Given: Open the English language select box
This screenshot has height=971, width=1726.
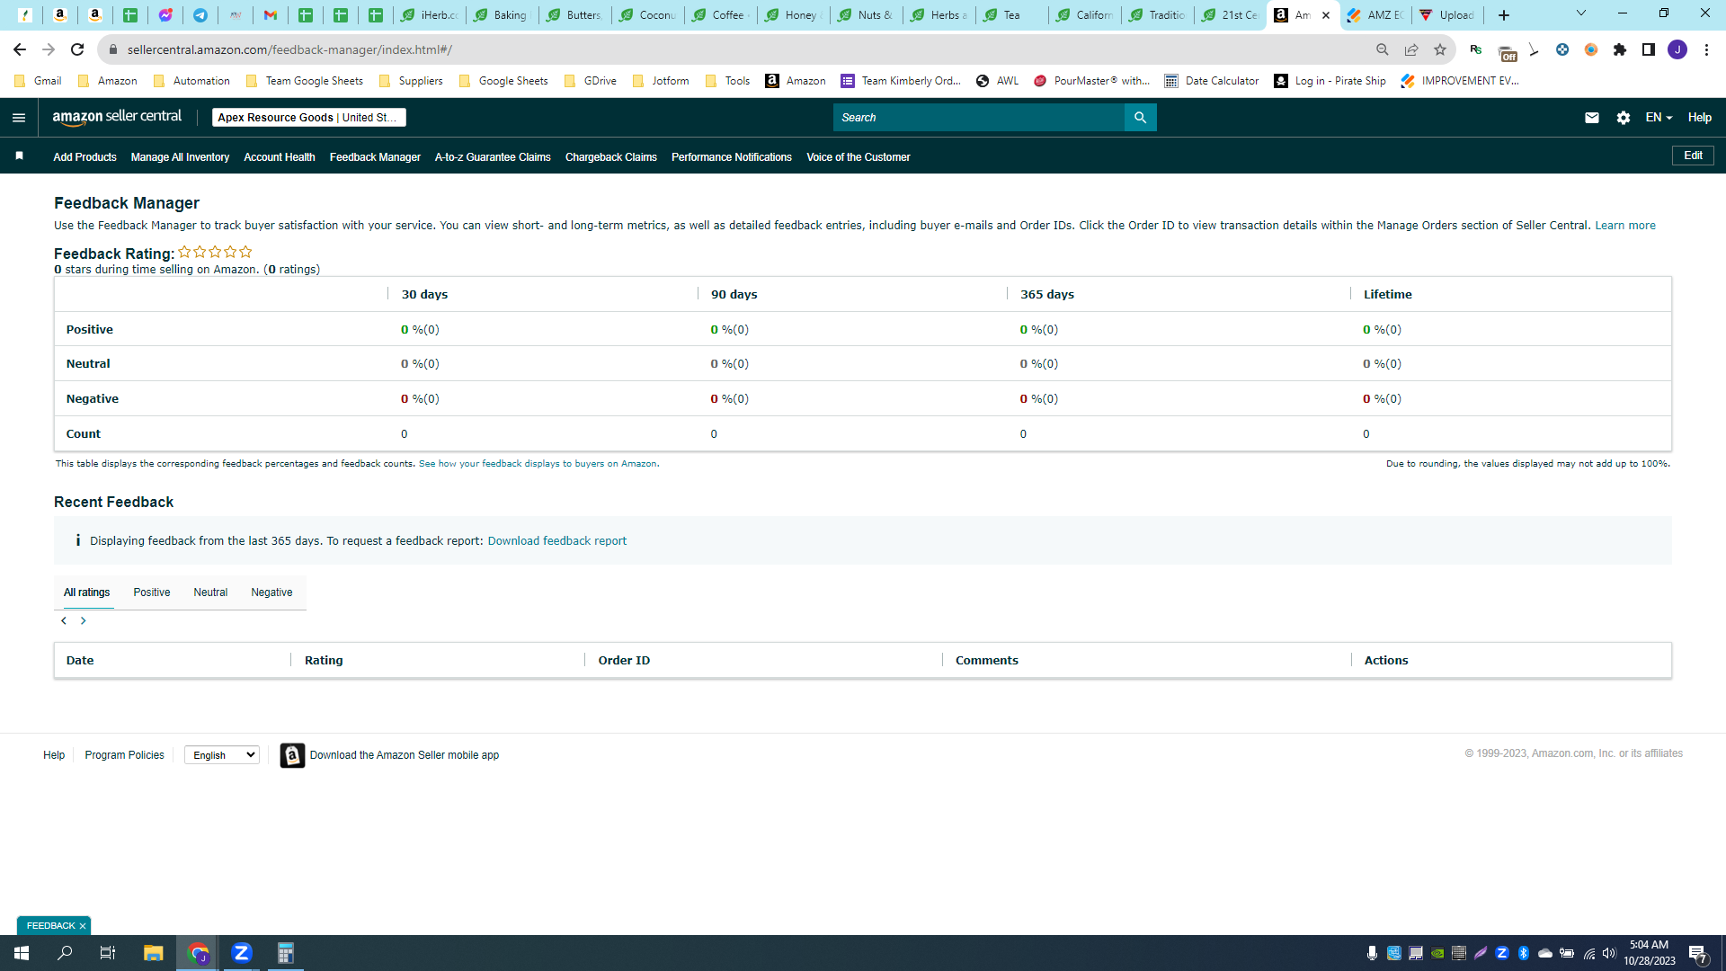Looking at the screenshot, I should [222, 755].
